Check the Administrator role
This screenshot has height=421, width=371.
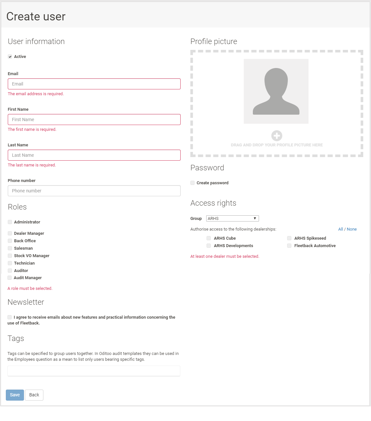coord(10,222)
